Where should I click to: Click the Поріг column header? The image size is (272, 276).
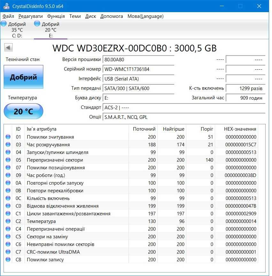(207, 129)
